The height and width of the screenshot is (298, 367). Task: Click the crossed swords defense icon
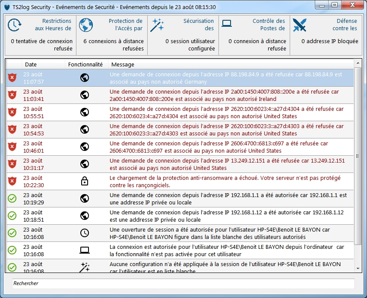tap(300, 25)
